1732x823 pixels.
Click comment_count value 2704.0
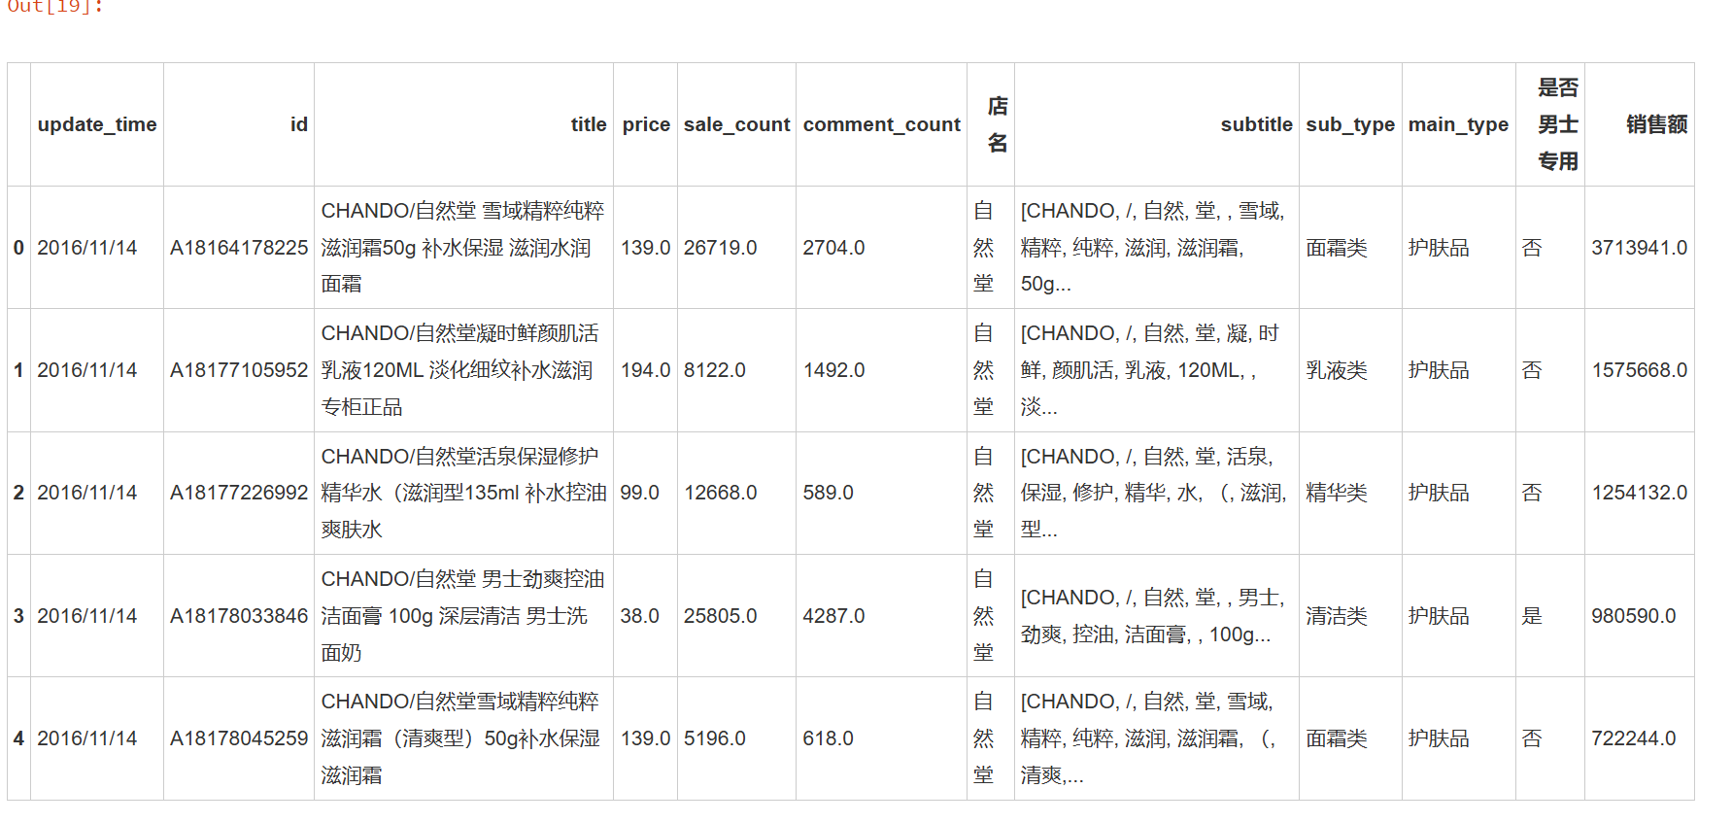833,248
